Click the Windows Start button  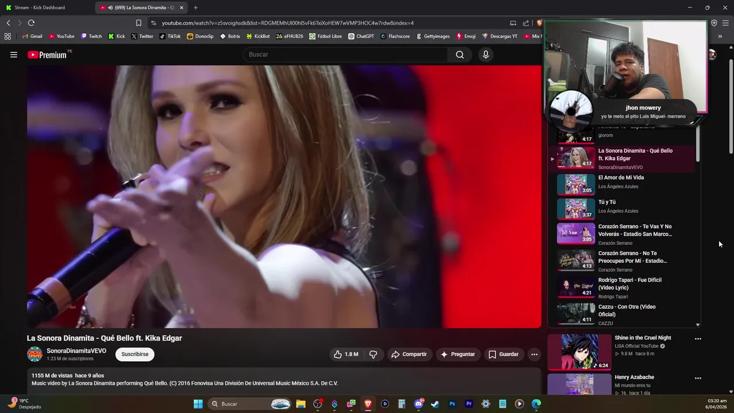point(198,404)
